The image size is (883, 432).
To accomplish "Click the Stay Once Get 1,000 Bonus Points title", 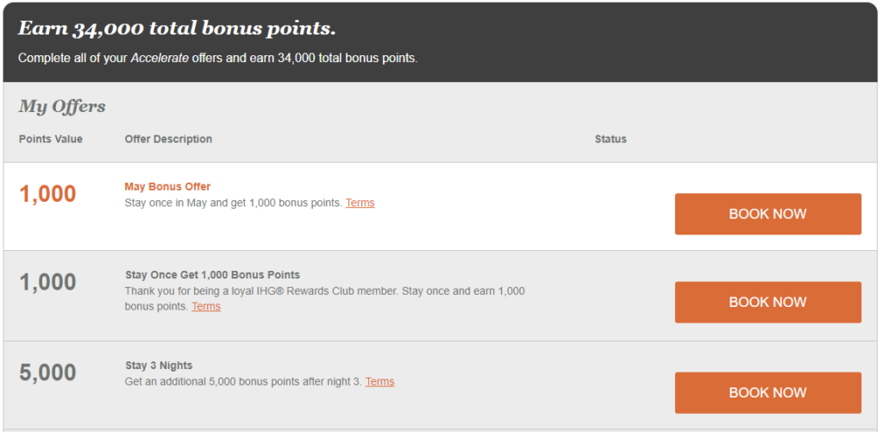I will point(212,275).
